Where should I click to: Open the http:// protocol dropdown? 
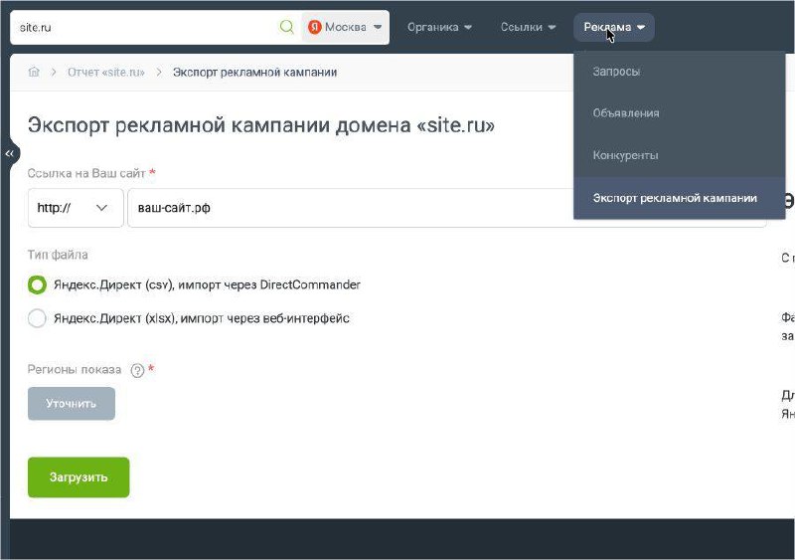[76, 208]
